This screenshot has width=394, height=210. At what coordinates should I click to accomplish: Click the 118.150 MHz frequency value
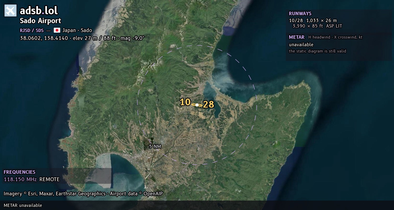(x=20, y=180)
